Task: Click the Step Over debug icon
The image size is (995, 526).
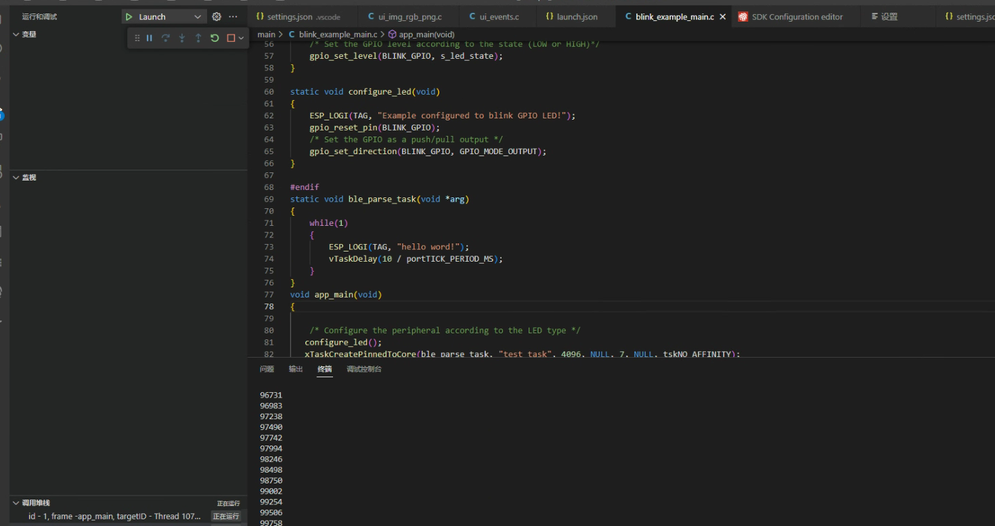Action: coord(166,39)
